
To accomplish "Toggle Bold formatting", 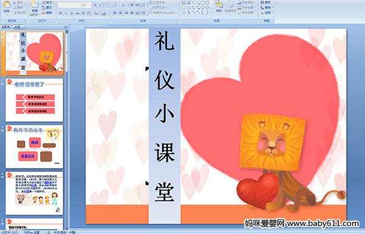I will click(x=60, y=13).
